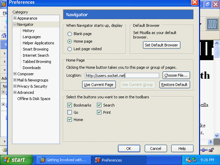Close the Preferences dialog
The height and width of the screenshot is (165, 220).
point(195,2)
